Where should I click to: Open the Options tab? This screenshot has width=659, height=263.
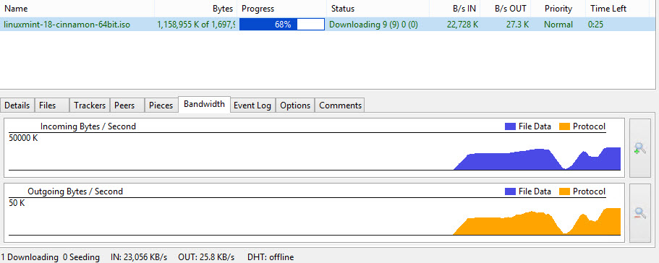(295, 105)
